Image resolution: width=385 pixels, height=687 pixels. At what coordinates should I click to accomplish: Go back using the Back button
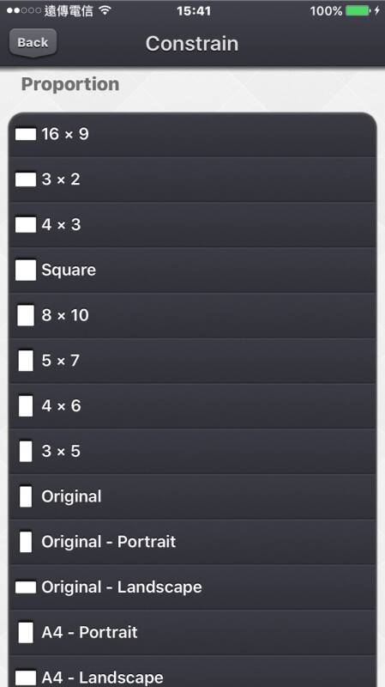point(33,43)
